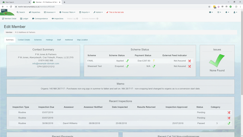Click the FAWL Applied green tick
243x137 pixels.
pos(127,61)
